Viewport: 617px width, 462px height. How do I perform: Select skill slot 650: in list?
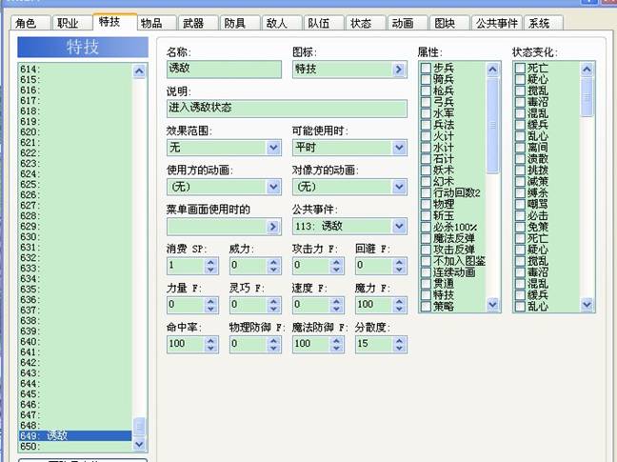point(75,446)
